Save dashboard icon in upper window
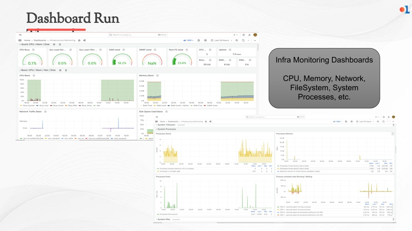 [199, 41]
